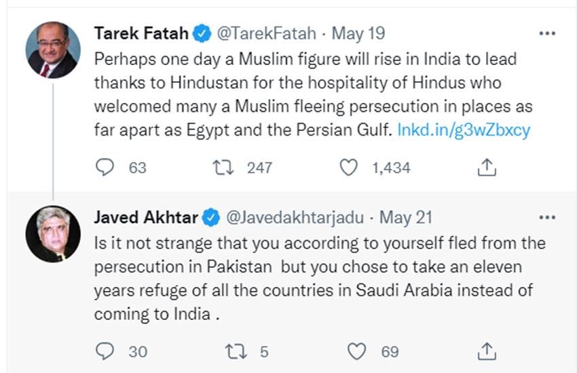This screenshot has width=577, height=373.
Task: Open the May 19 tweet timestamp
Action: 358,33
